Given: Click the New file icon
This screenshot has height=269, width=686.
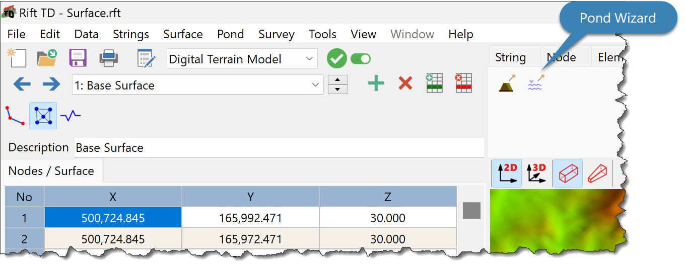Looking at the screenshot, I should pos(16,58).
